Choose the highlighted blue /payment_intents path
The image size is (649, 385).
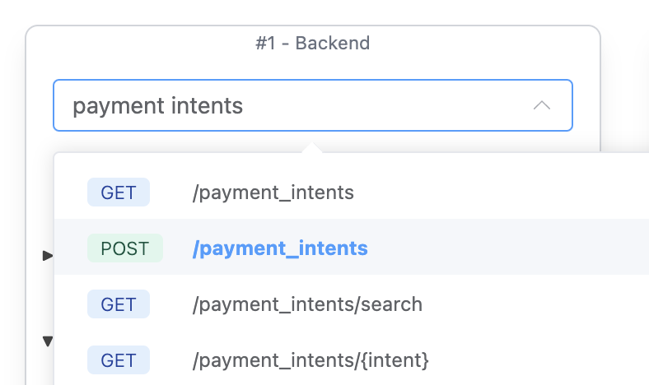coord(280,248)
